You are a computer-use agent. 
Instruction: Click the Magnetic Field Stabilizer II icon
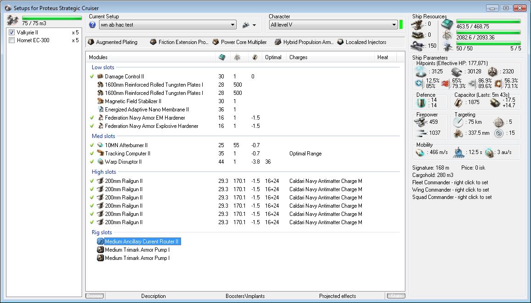coord(100,101)
